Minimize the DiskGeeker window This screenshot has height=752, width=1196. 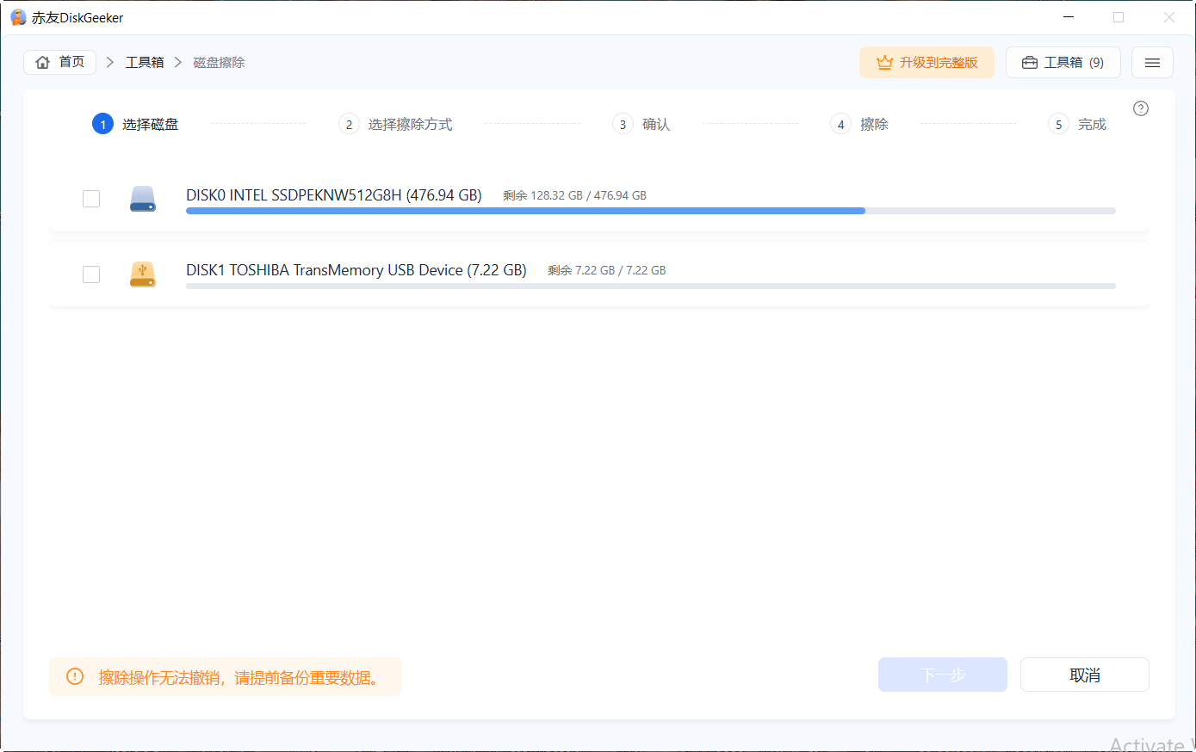(x=1069, y=17)
